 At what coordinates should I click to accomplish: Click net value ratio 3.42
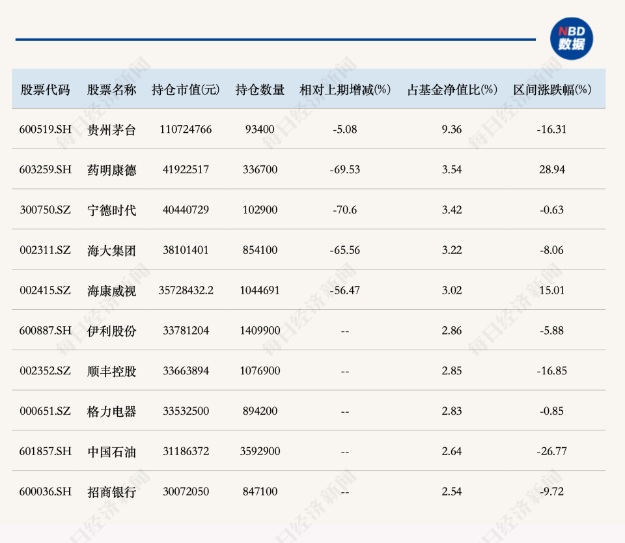point(452,210)
